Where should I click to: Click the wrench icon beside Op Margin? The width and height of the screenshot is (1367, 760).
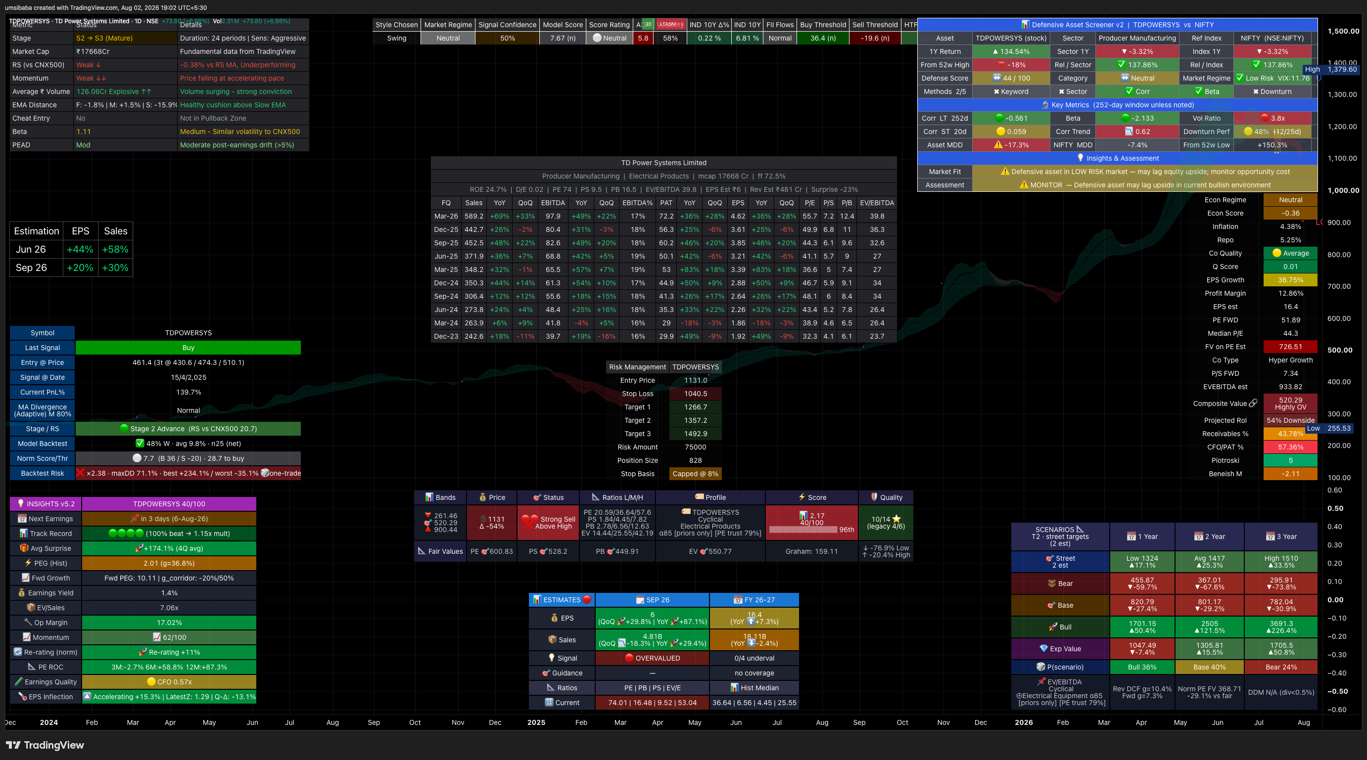[28, 623]
